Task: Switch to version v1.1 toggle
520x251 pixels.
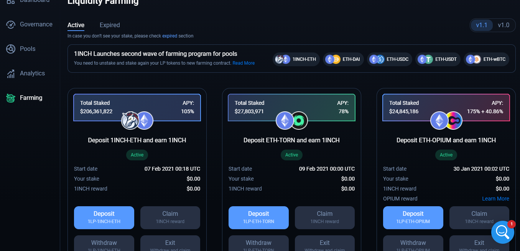Action: click(x=481, y=25)
